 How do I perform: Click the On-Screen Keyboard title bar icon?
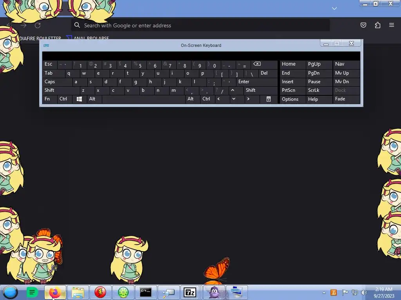(x=46, y=45)
